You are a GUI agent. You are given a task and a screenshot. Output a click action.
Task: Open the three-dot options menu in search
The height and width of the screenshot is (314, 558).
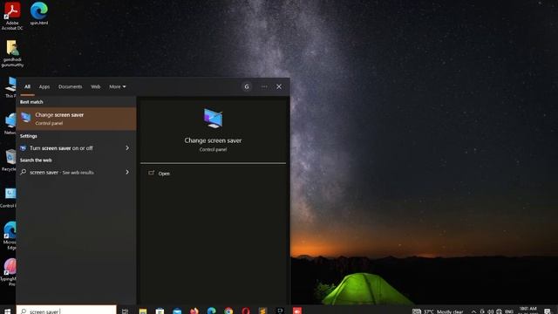click(x=264, y=86)
